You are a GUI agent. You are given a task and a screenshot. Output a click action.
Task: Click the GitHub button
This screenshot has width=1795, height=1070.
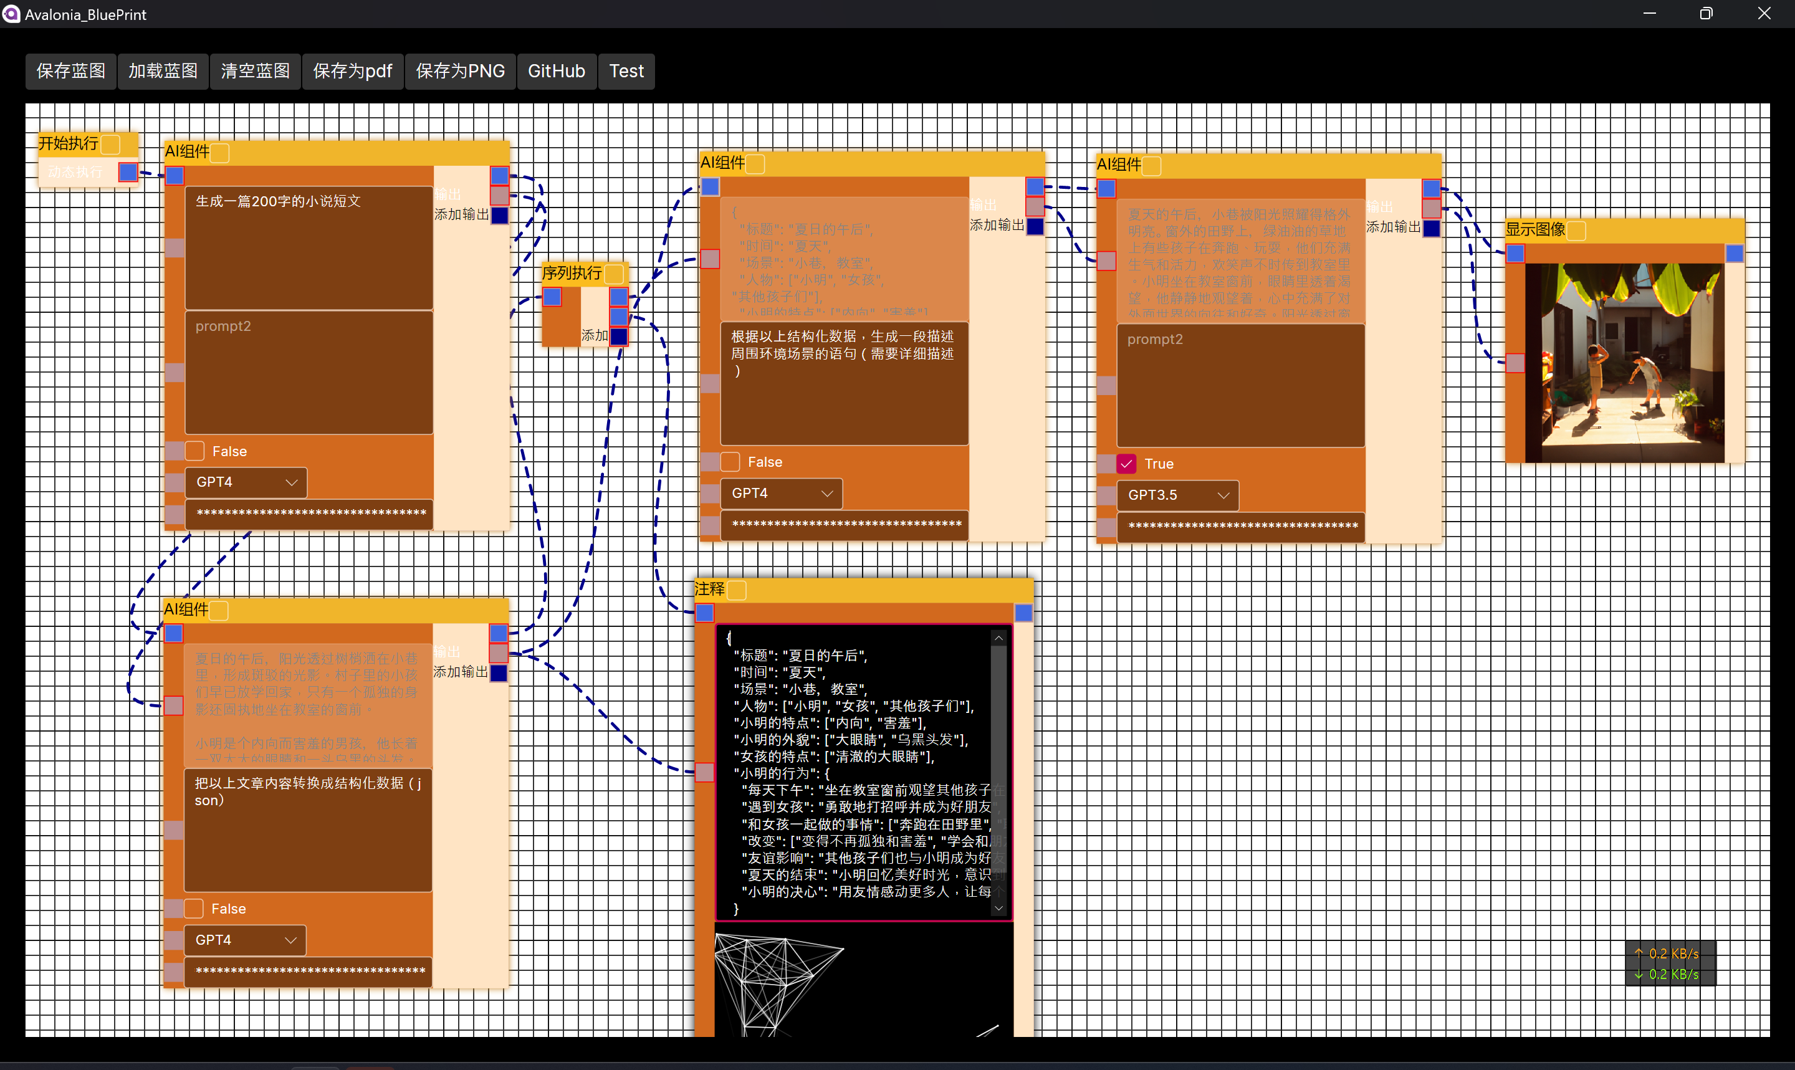pos(556,72)
